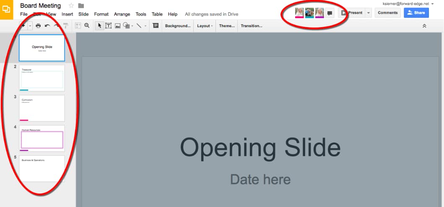Image resolution: width=444 pixels, height=207 pixels.
Task: Open the collaborator chat icon
Action: click(x=330, y=13)
